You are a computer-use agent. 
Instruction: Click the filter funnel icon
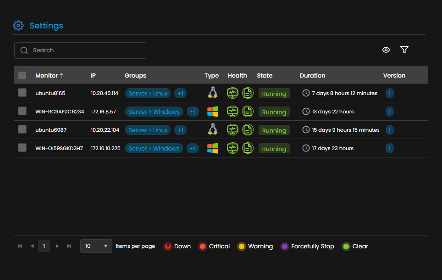[404, 50]
